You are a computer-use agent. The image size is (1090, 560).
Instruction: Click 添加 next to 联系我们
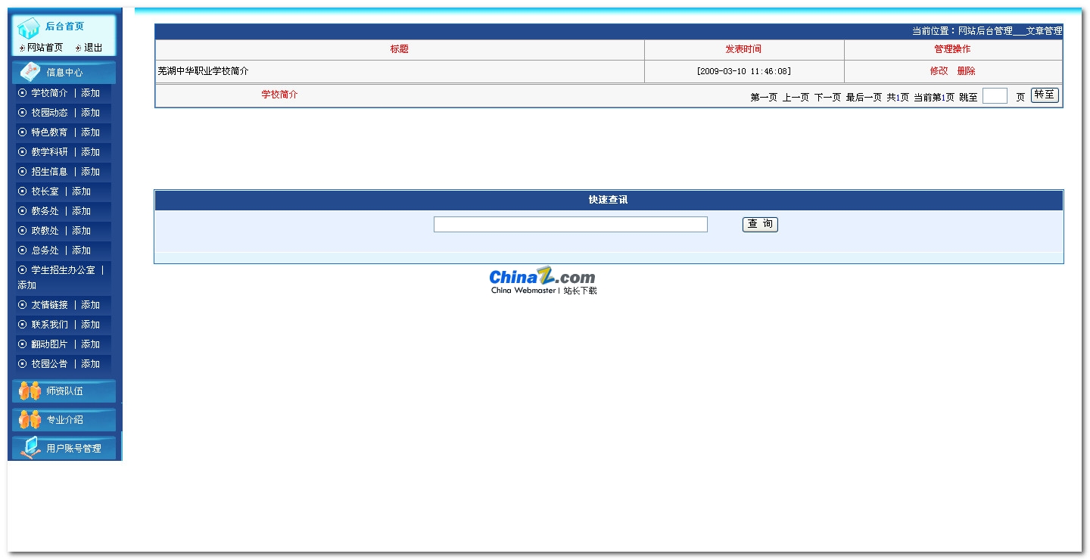[x=91, y=325]
